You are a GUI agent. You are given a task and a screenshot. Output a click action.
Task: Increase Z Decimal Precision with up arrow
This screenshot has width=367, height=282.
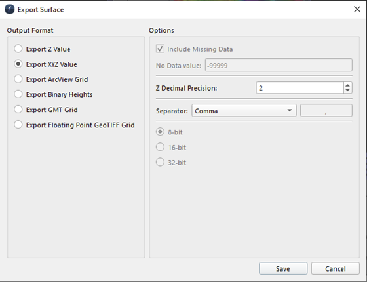348,85
